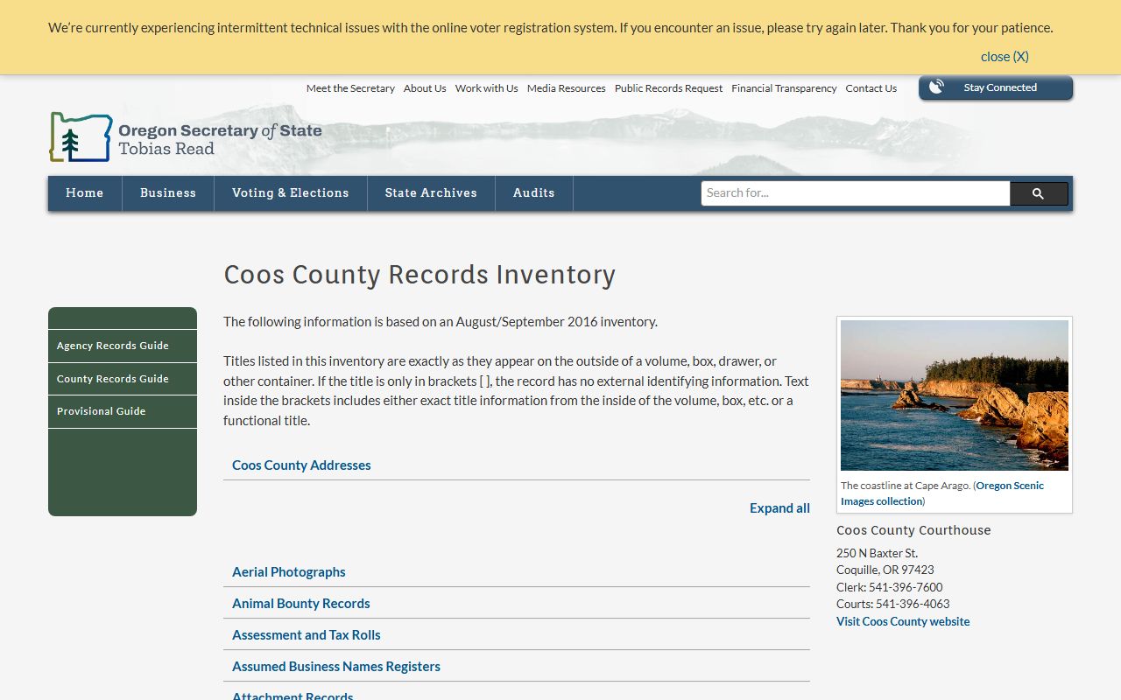Screen dimensions: 1121x700
Task: Click Clerk phone number 541-396-7600
Action: tap(906, 587)
